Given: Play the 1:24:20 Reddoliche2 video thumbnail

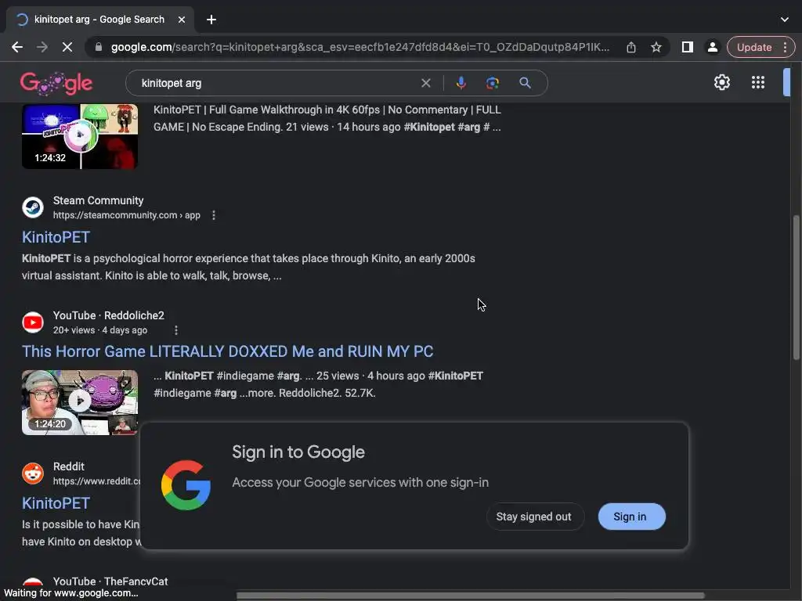Looking at the screenshot, I should click(x=80, y=403).
